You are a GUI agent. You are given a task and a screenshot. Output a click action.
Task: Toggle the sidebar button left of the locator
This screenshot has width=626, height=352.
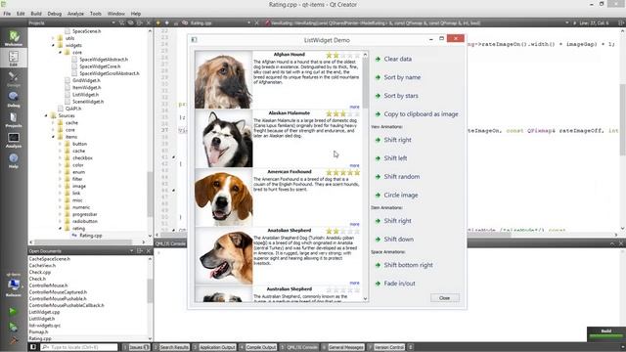point(33,347)
